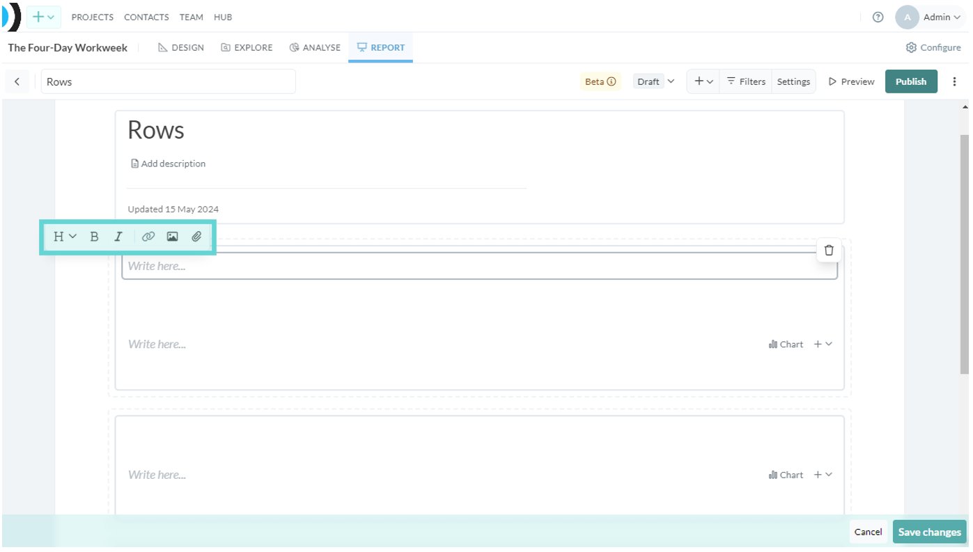Insert a hyperlink with link icon
973x552 pixels.
click(x=148, y=237)
